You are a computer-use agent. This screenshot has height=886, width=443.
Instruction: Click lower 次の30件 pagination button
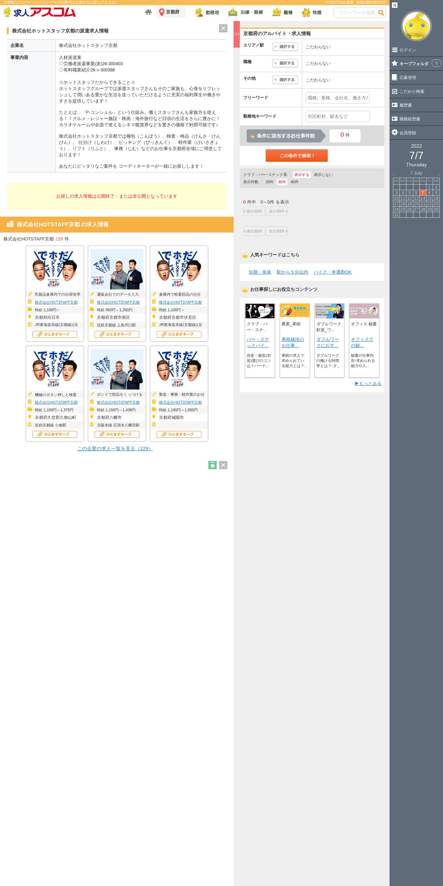[x=277, y=231]
